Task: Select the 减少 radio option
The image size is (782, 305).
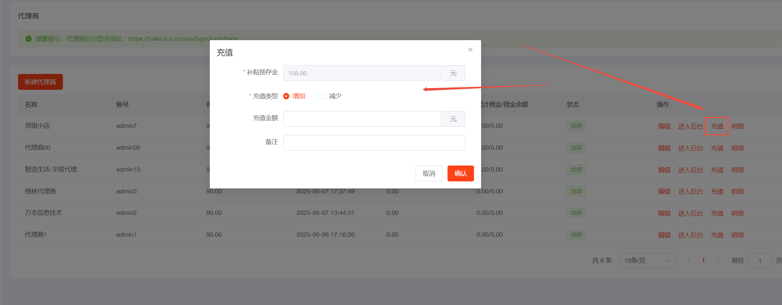Action: point(322,96)
